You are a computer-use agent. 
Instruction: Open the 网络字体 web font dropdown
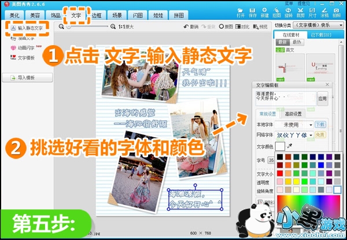click(294, 135)
